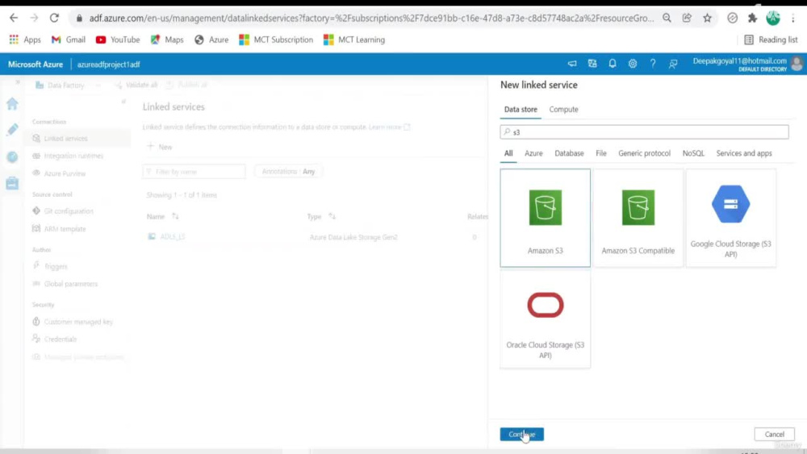
Task: Reload the page with the refresh icon
Action: [54, 18]
